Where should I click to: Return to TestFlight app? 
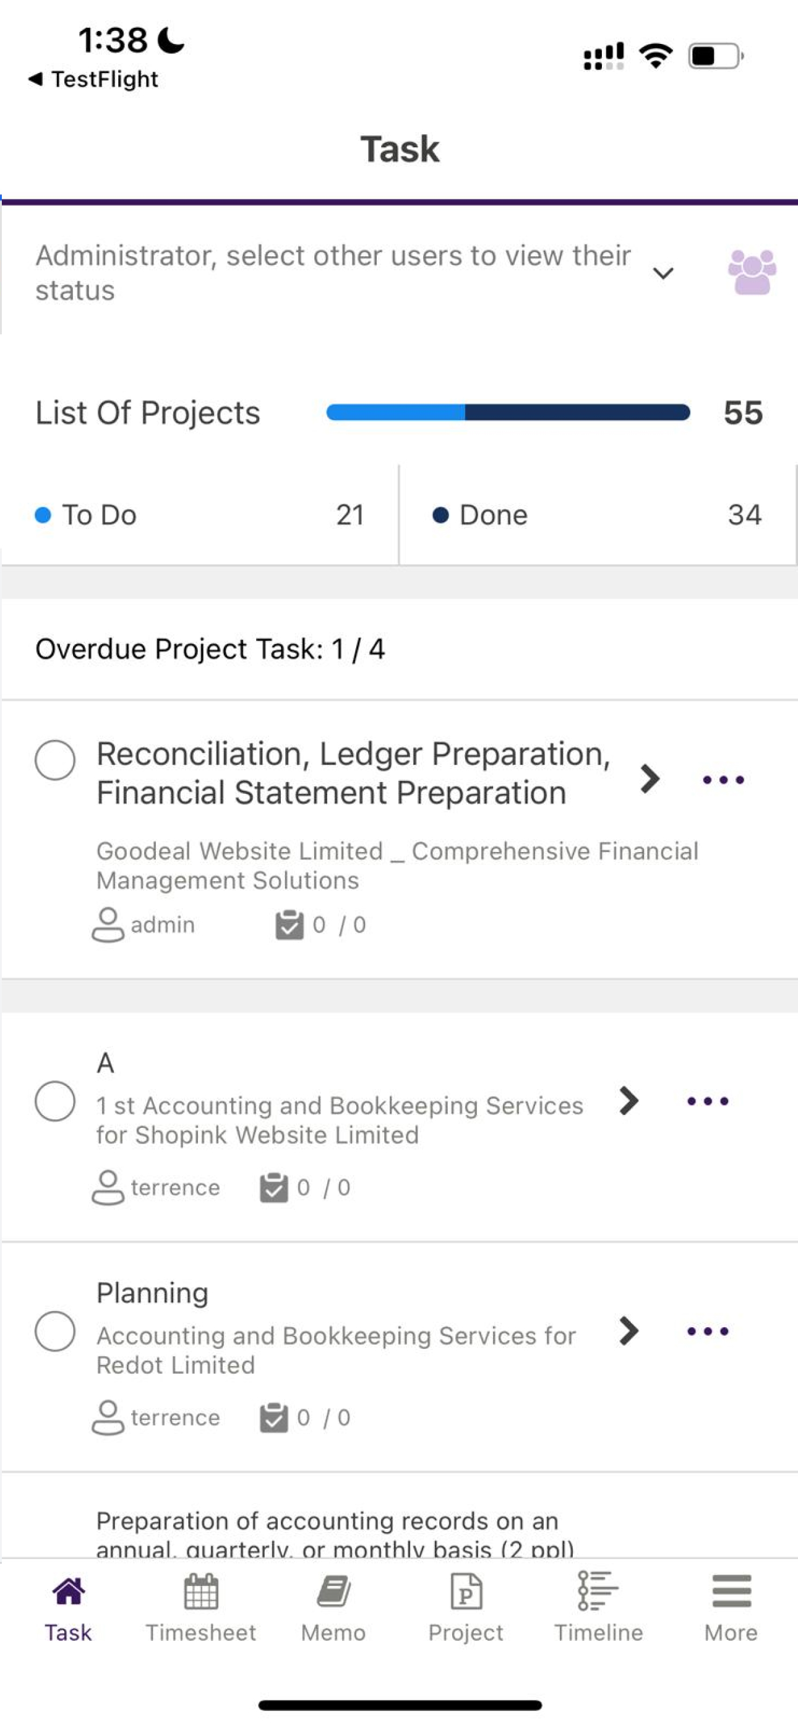point(93,79)
